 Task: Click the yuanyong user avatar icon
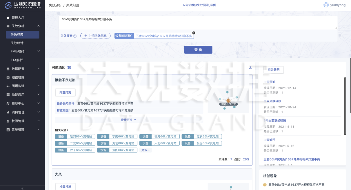[x=326, y=5]
